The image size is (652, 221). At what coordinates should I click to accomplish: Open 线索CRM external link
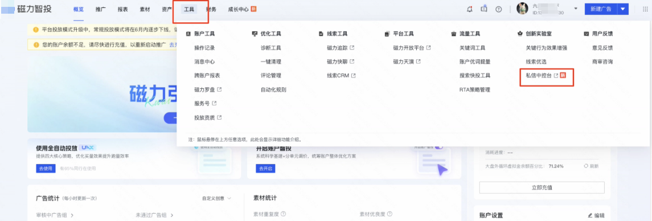click(342, 75)
